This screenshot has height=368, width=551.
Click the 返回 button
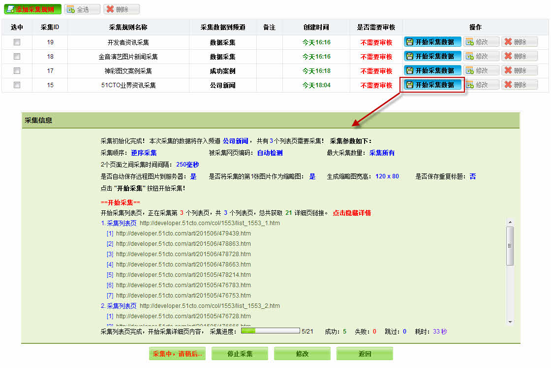tap(365, 354)
